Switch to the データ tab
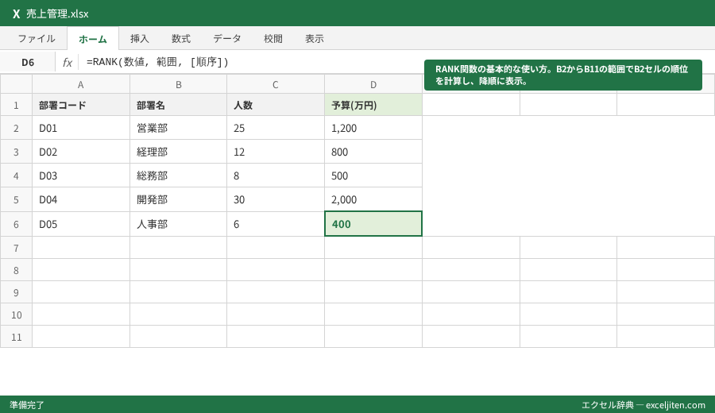The width and height of the screenshot is (715, 413). coord(227,39)
